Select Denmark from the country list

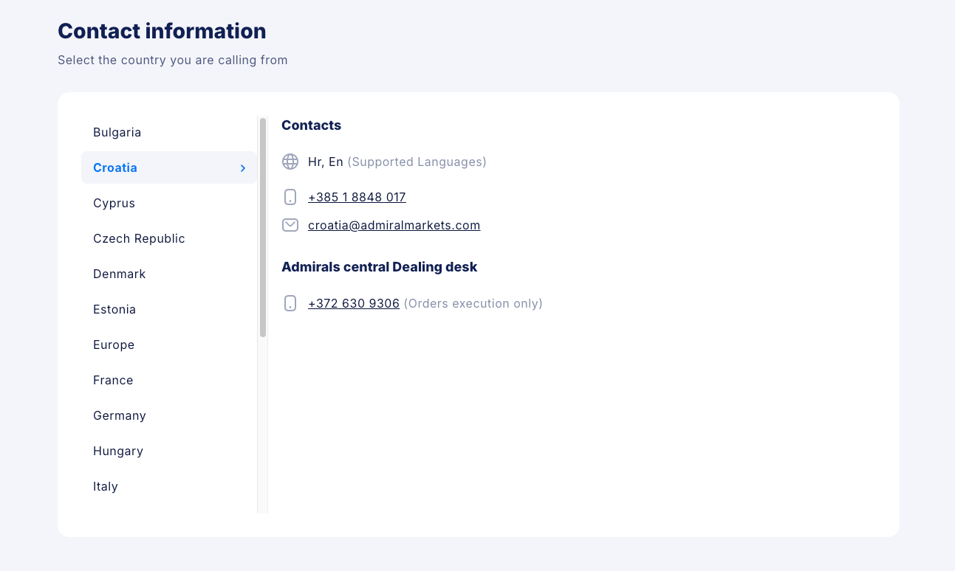(119, 274)
